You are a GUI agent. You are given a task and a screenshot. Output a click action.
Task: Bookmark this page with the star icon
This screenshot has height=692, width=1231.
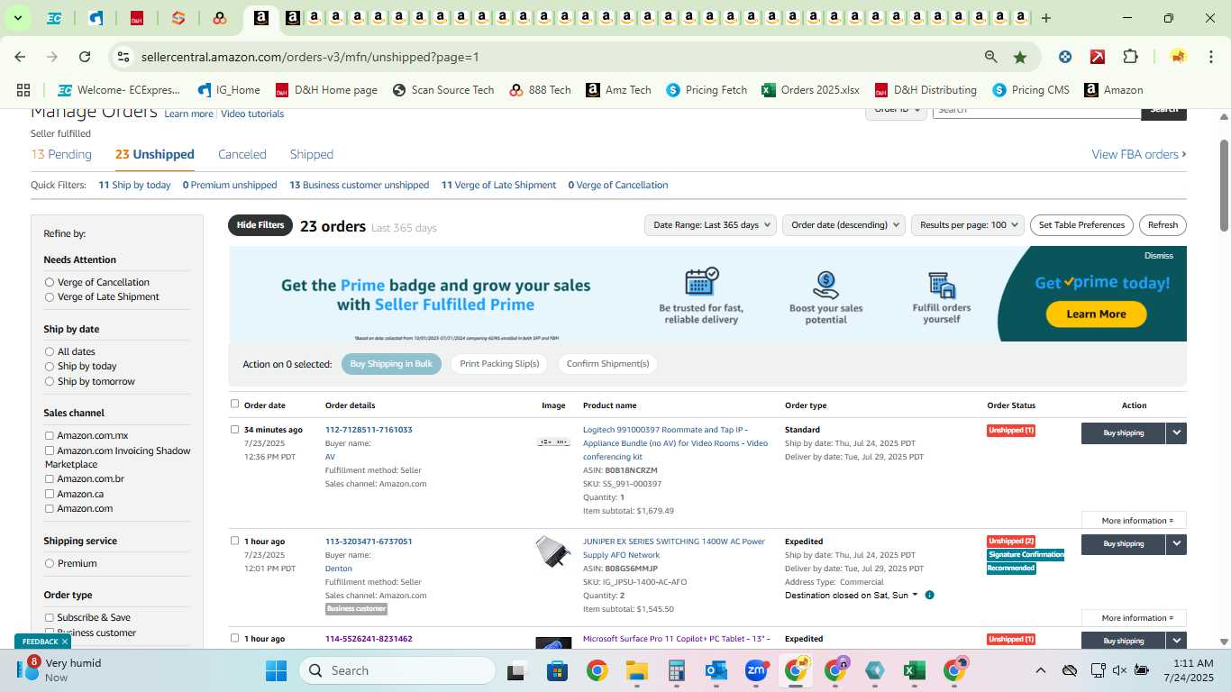tap(1020, 57)
